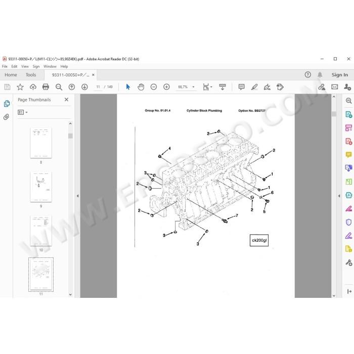This screenshot has height=354, width=354.
Task: Go to previous page with up arrow
Action: coord(72,87)
